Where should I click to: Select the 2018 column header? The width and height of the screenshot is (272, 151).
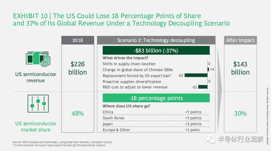(x=78, y=40)
